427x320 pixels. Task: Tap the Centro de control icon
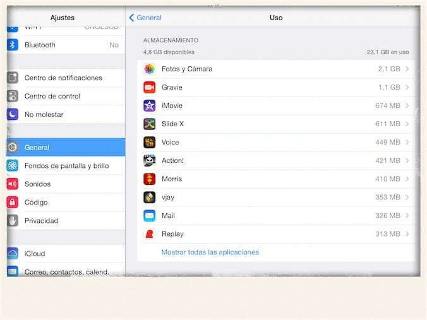[x=12, y=96]
